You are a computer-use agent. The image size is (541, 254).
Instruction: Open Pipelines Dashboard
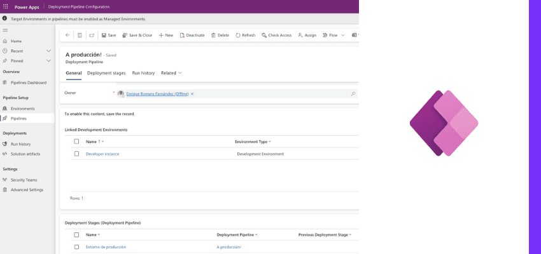[x=28, y=83]
